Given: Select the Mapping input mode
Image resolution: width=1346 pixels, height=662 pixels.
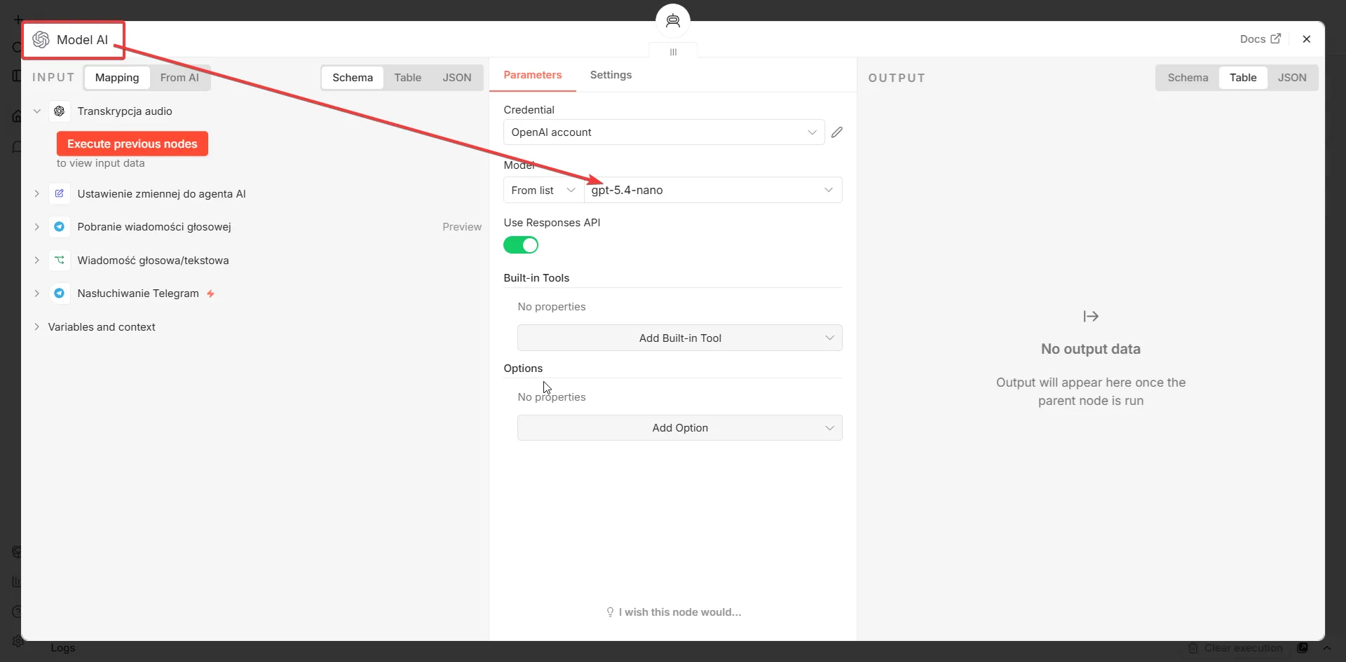Looking at the screenshot, I should pos(117,78).
